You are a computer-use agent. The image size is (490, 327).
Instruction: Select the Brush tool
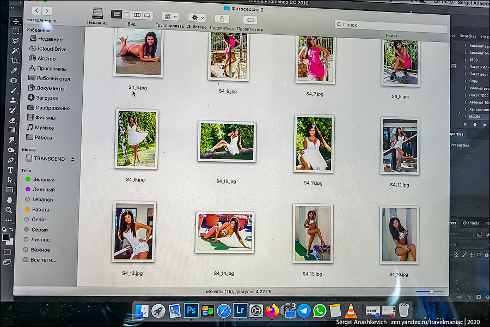click(14, 90)
